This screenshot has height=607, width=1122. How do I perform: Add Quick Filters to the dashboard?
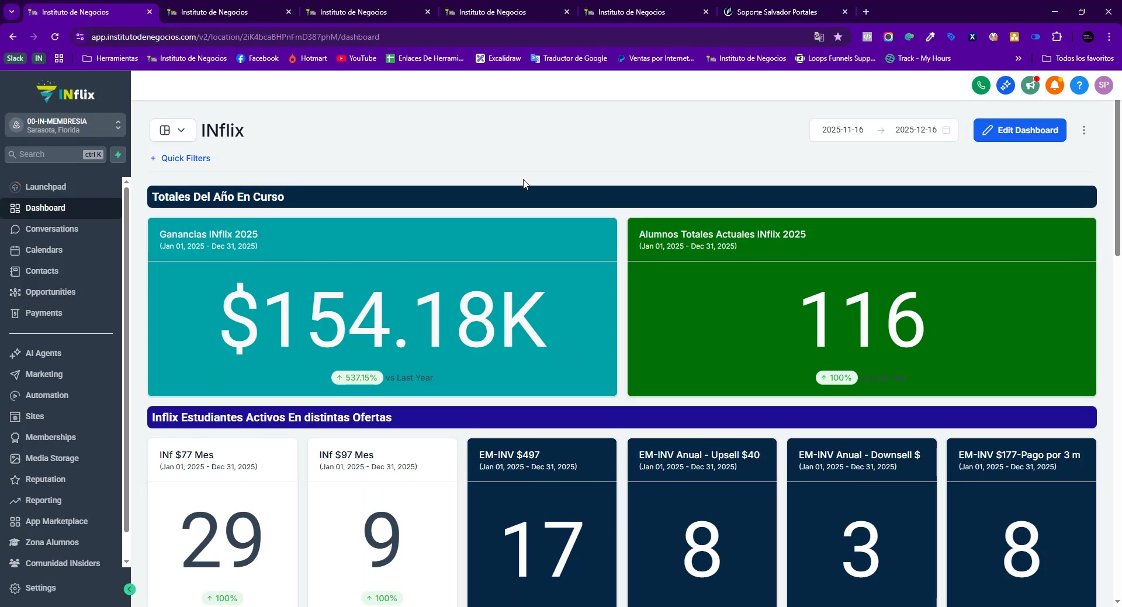(180, 158)
